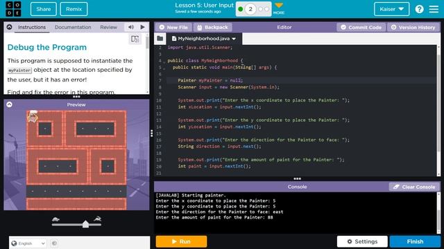The height and width of the screenshot is (249, 444).
Task: Collapse the Preview panel
Action: 9,104
